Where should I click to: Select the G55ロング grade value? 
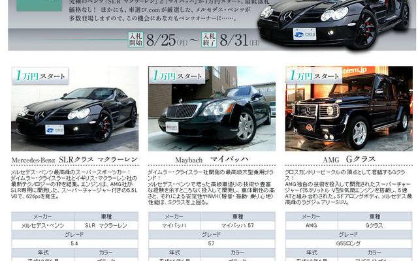pos(349,243)
